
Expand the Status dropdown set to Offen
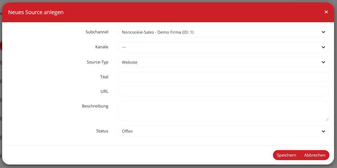tap(217, 131)
